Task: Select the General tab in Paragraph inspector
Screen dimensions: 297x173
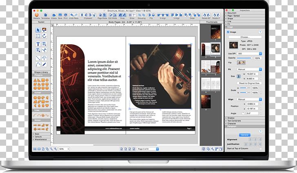Action: pyautogui.click(x=245, y=135)
